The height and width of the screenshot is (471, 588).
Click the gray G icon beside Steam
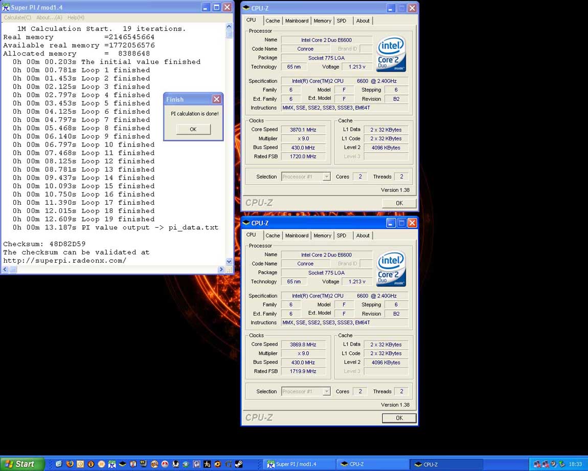[x=229, y=464]
